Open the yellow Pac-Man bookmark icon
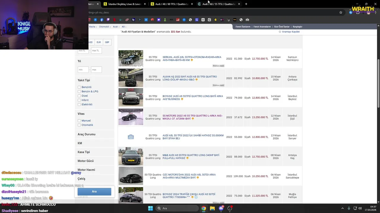The image size is (380, 213). point(216,20)
